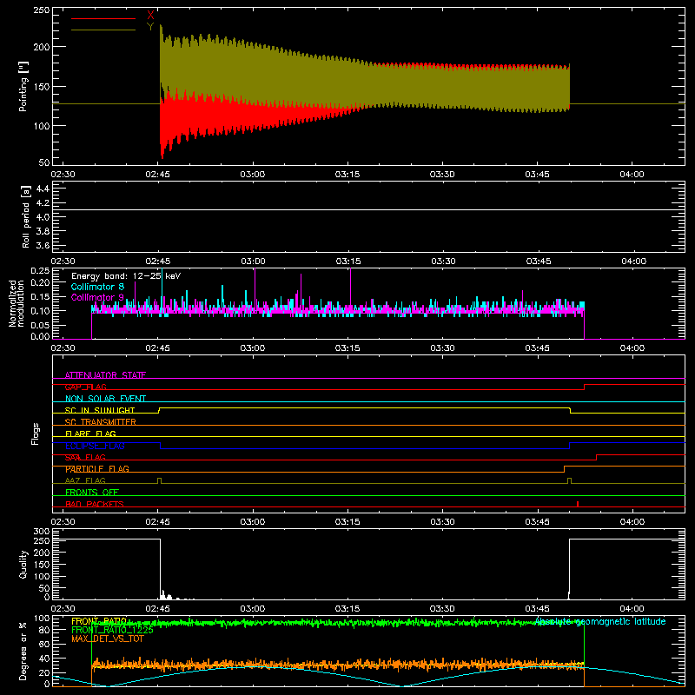Click the olive flag label under PARTICLE_FLAG

pos(85,480)
